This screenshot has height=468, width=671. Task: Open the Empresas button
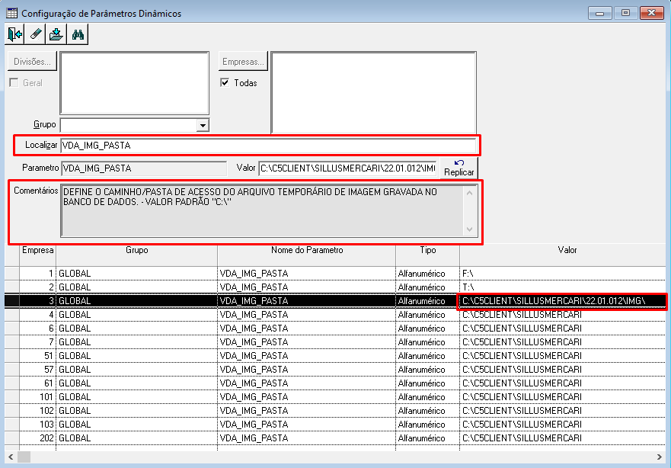click(x=243, y=62)
